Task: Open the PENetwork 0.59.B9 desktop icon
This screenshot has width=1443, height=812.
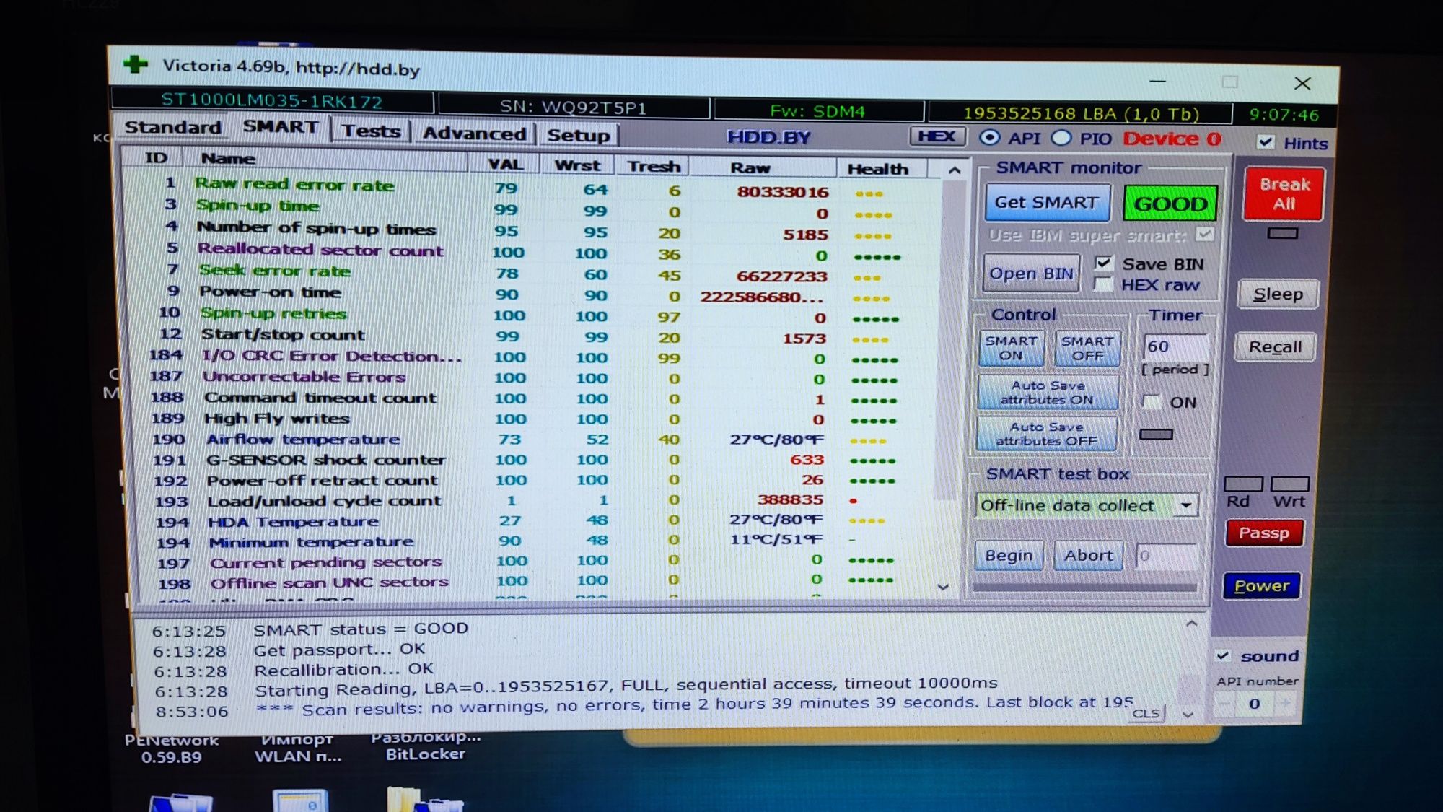Action: [x=171, y=748]
